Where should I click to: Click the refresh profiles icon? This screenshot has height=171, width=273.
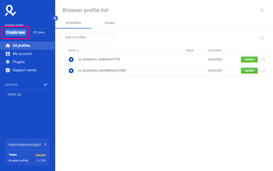click(262, 38)
